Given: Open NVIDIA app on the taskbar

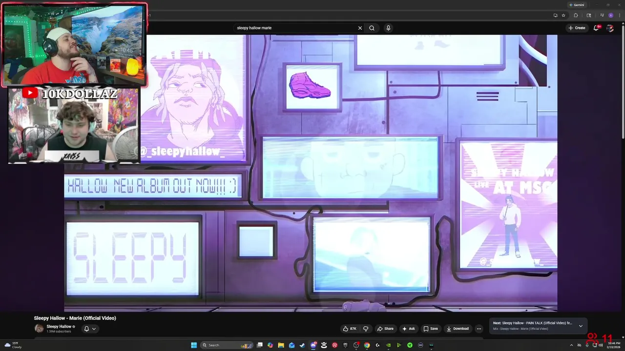Looking at the screenshot, I should click(x=388, y=345).
